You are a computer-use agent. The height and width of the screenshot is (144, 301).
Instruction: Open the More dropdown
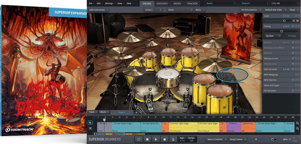click(x=200, y=10)
